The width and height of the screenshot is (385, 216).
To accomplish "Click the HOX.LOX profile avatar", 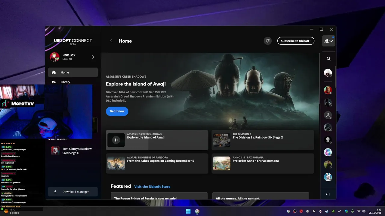I will click(x=55, y=57).
